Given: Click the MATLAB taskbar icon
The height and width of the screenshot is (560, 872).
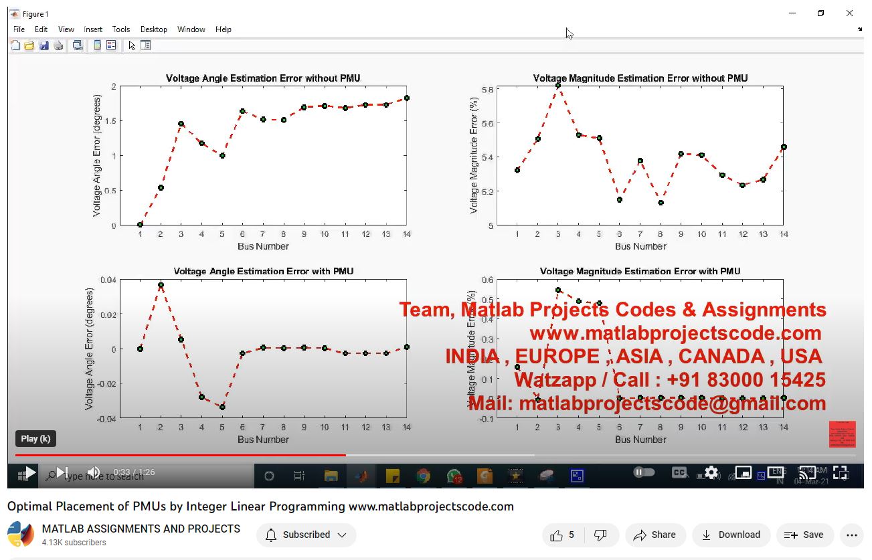Looking at the screenshot, I should point(361,476).
